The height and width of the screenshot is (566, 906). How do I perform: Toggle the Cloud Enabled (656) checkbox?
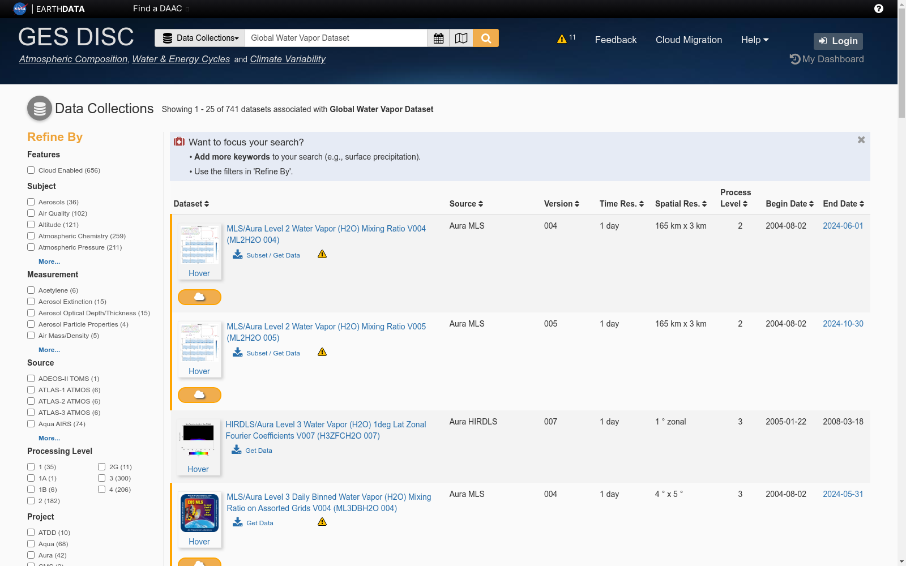[31, 170]
